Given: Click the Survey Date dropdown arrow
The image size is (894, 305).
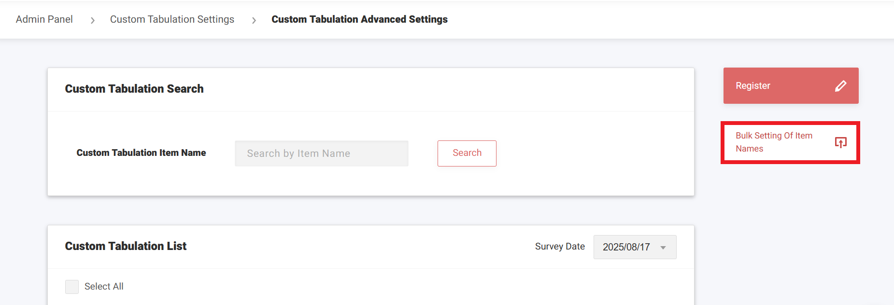Looking at the screenshot, I should tap(663, 248).
